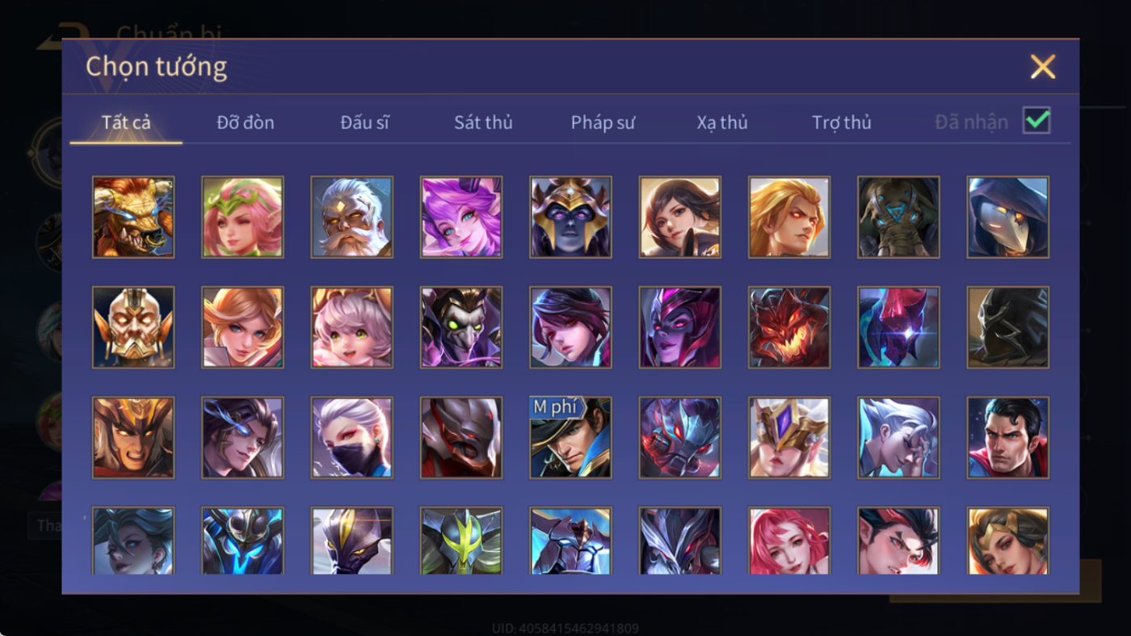Screen dimensions: 1131x636
Task: Toggle the 'Đã nhận' checkbox
Action: [1036, 121]
